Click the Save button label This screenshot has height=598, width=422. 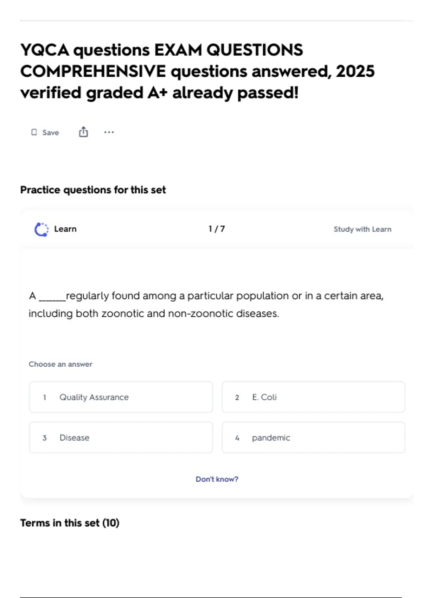pyautogui.click(x=51, y=133)
